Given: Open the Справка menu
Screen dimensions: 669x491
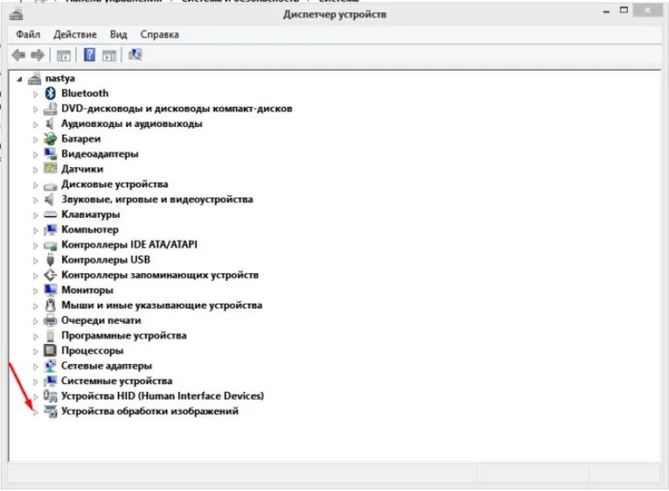Looking at the screenshot, I should tap(159, 35).
